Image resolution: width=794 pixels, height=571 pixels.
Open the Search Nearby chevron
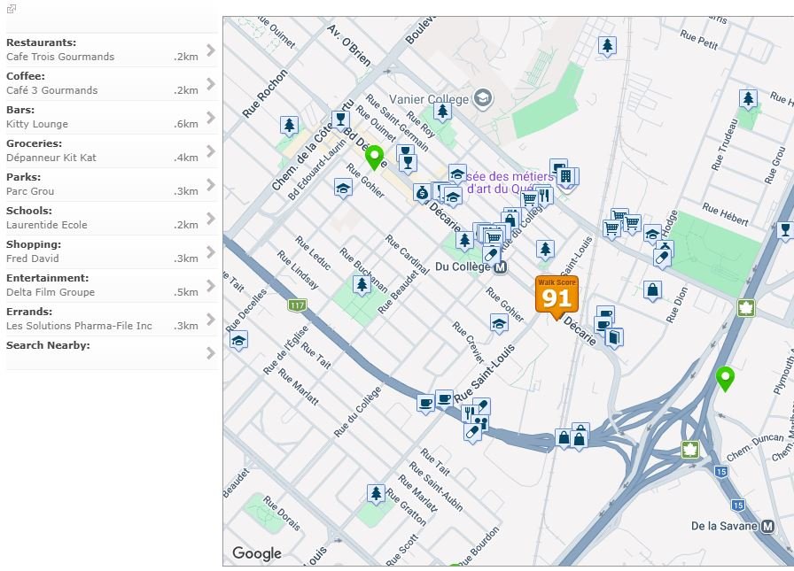pyautogui.click(x=211, y=353)
